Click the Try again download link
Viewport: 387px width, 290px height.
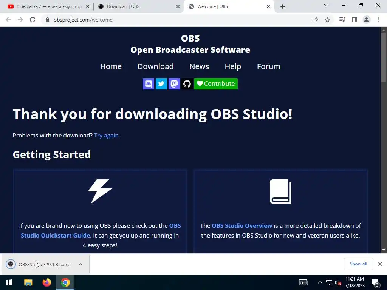point(106,136)
